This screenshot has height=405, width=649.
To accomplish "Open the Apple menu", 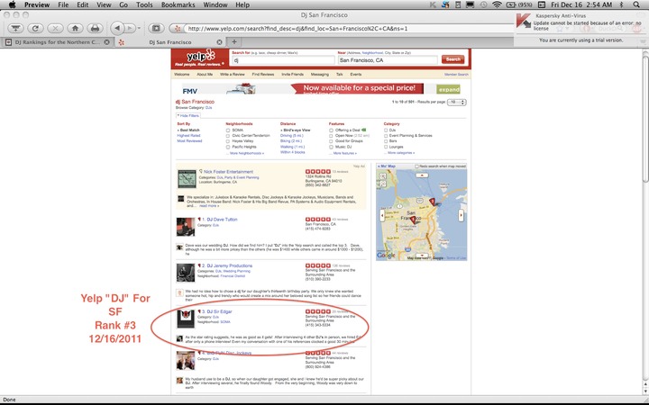I will coord(12,5).
